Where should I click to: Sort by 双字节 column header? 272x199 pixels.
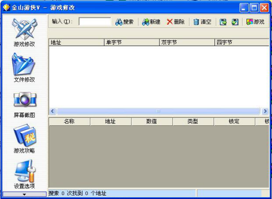coord(187,42)
